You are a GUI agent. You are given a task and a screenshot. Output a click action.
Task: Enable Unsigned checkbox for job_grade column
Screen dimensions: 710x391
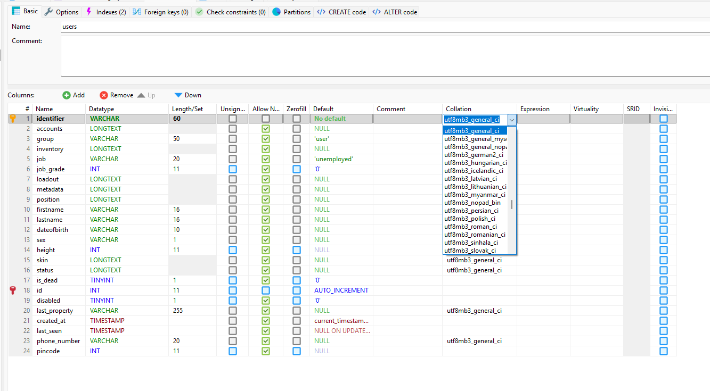tap(233, 169)
